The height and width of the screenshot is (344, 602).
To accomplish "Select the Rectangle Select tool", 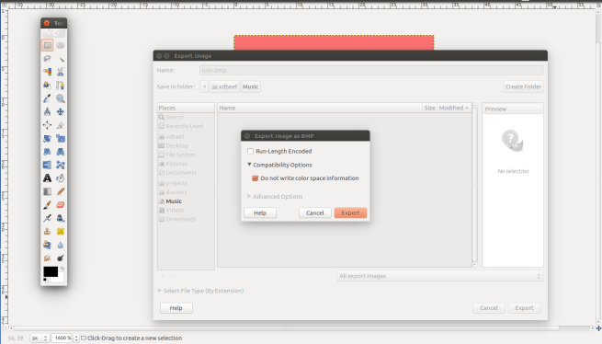I will 47,45.
